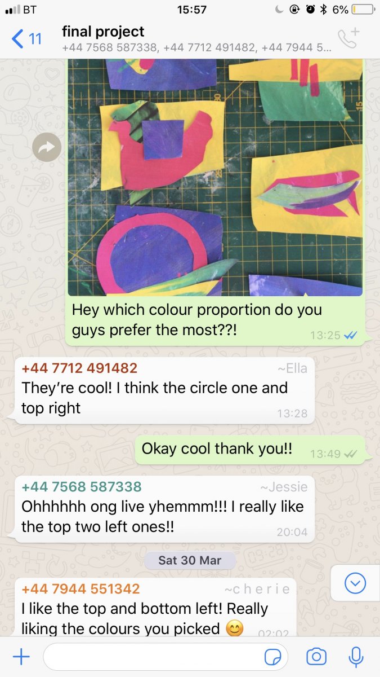Tap phone number +44 7944 551342

[x=81, y=589]
